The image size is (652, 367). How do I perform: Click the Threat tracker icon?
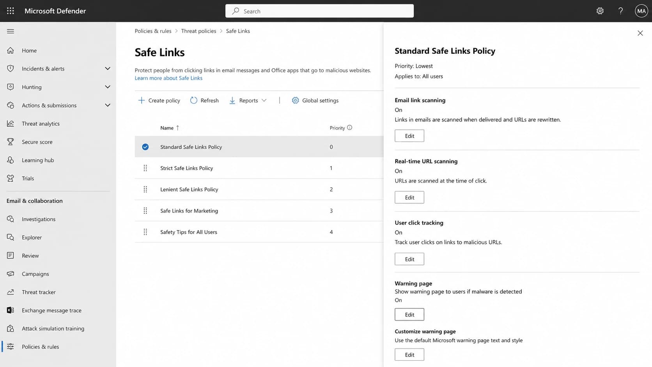pos(11,292)
